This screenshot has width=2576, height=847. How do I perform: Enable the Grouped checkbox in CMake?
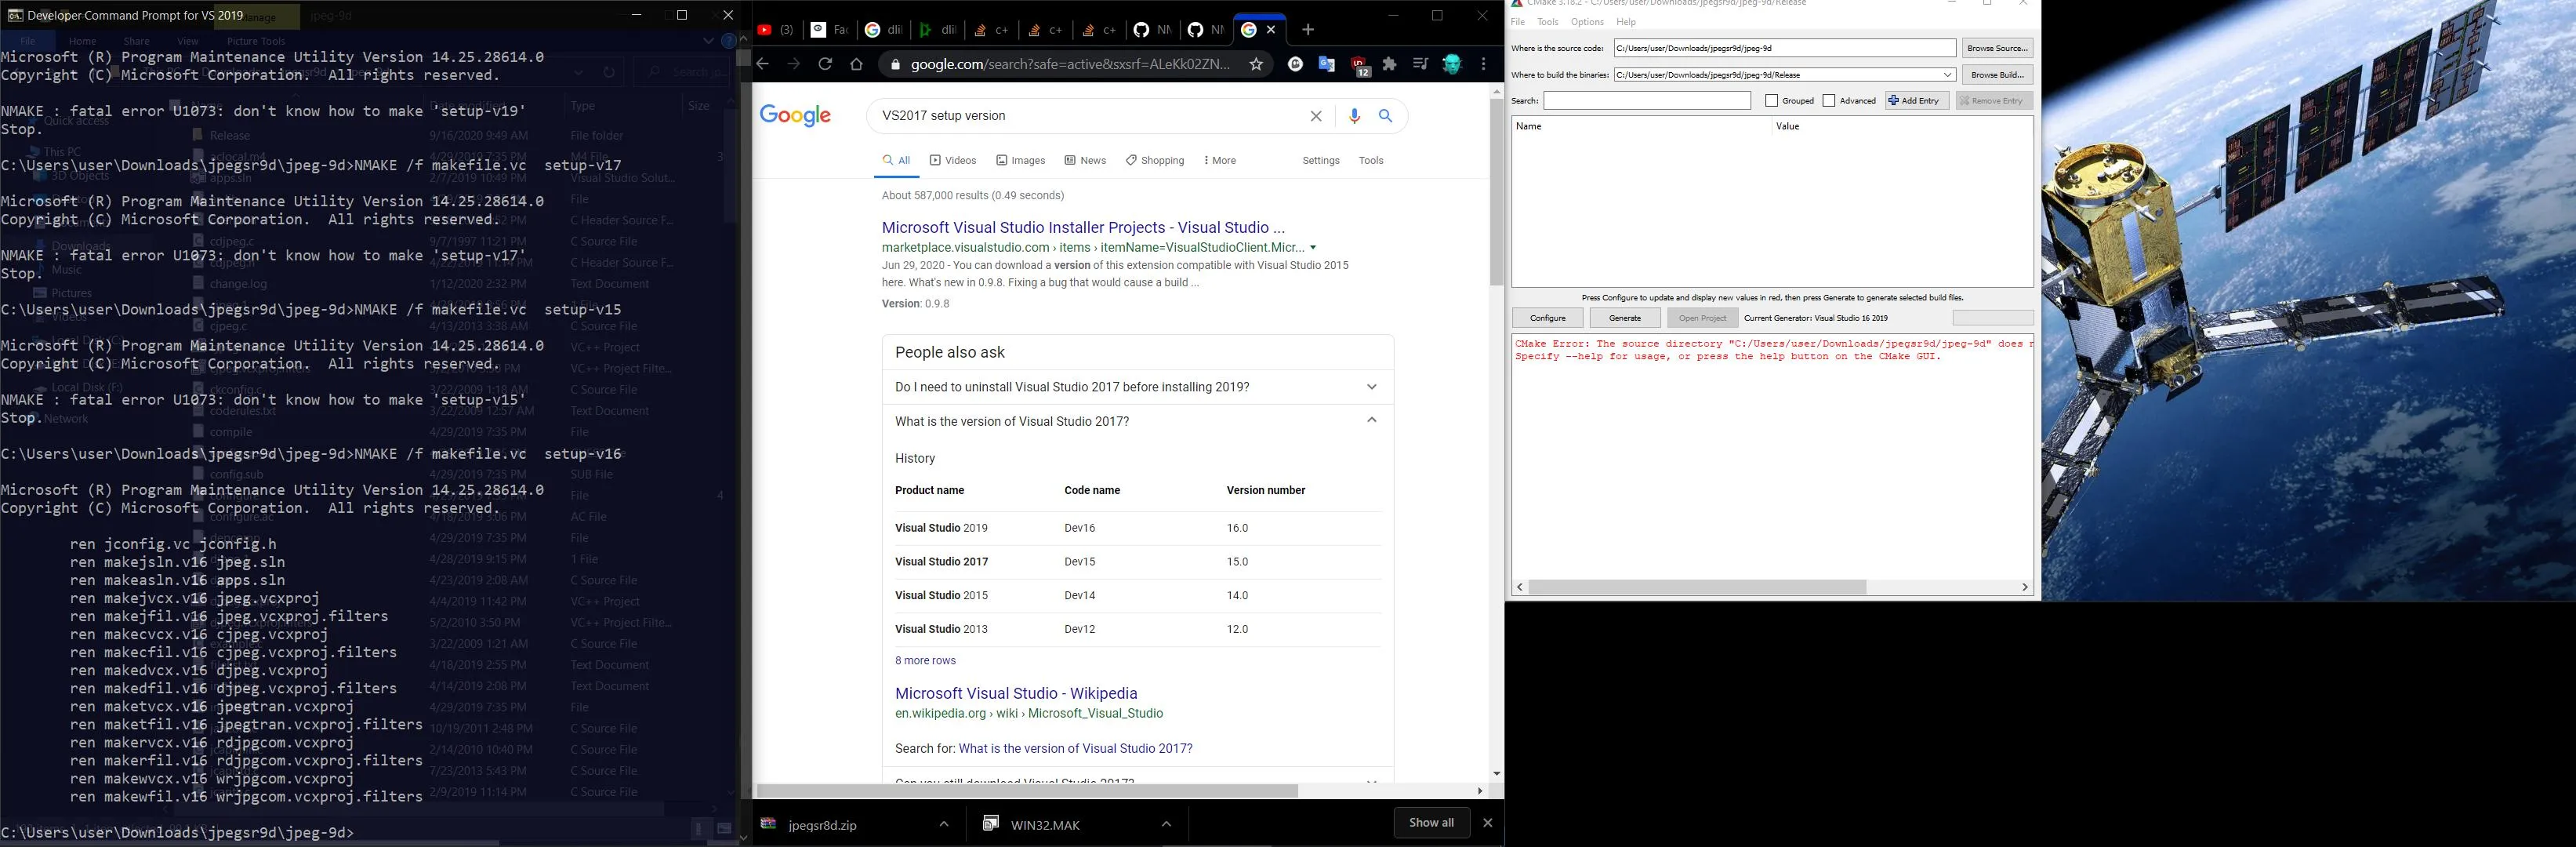(1772, 101)
